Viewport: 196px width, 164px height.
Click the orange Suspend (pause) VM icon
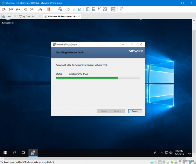pyautogui.click(x=49, y=9)
